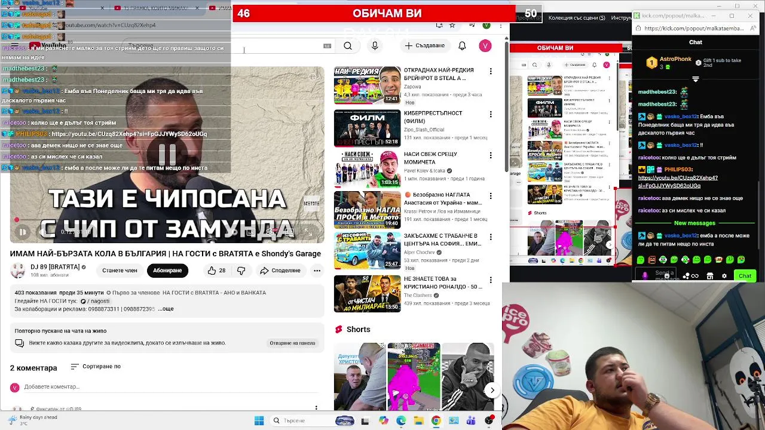Switch to Chrome in the taskbar
Viewport: 765px width, 430px height.
tap(436, 421)
